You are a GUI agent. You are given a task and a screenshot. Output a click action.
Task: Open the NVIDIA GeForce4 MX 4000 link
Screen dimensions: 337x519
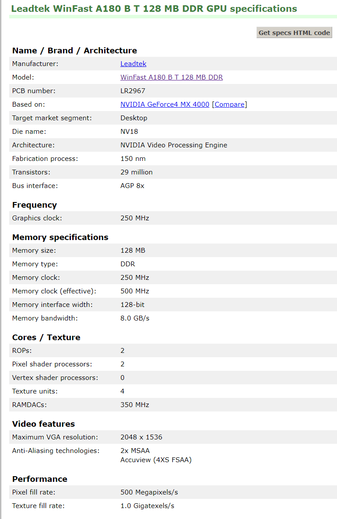(x=165, y=104)
